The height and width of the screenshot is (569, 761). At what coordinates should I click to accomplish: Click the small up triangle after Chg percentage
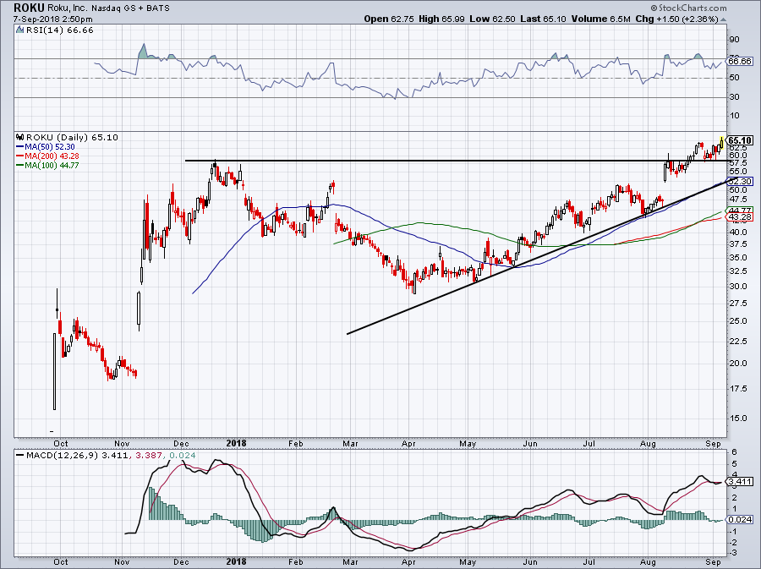pos(724,19)
